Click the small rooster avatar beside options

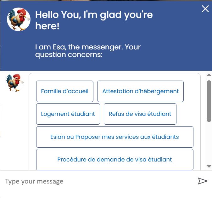coord(14,82)
